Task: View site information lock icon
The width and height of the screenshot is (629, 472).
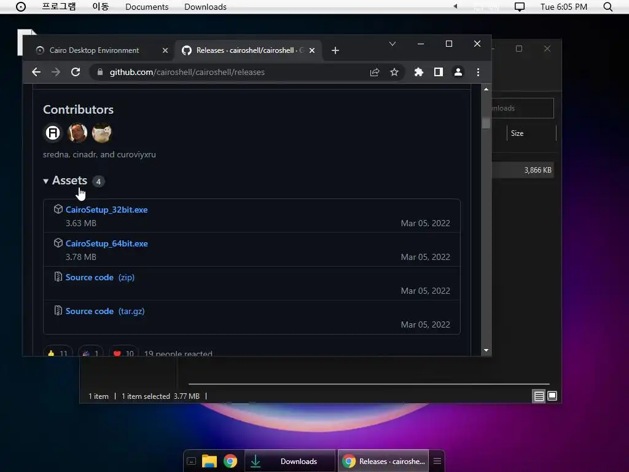Action: [100, 73]
